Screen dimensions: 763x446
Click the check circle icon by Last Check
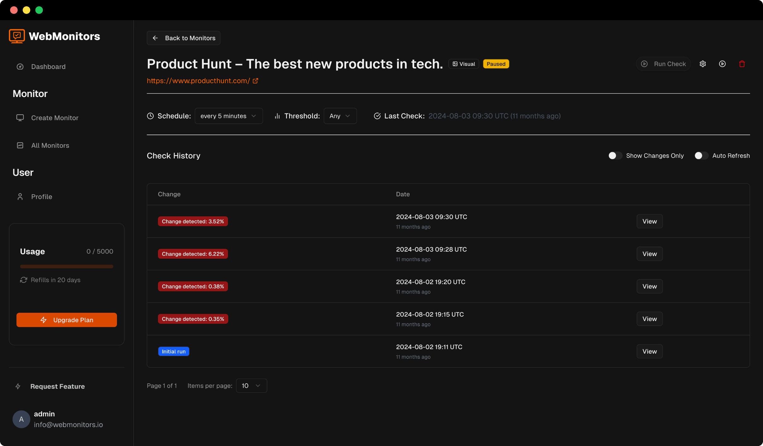[377, 116]
